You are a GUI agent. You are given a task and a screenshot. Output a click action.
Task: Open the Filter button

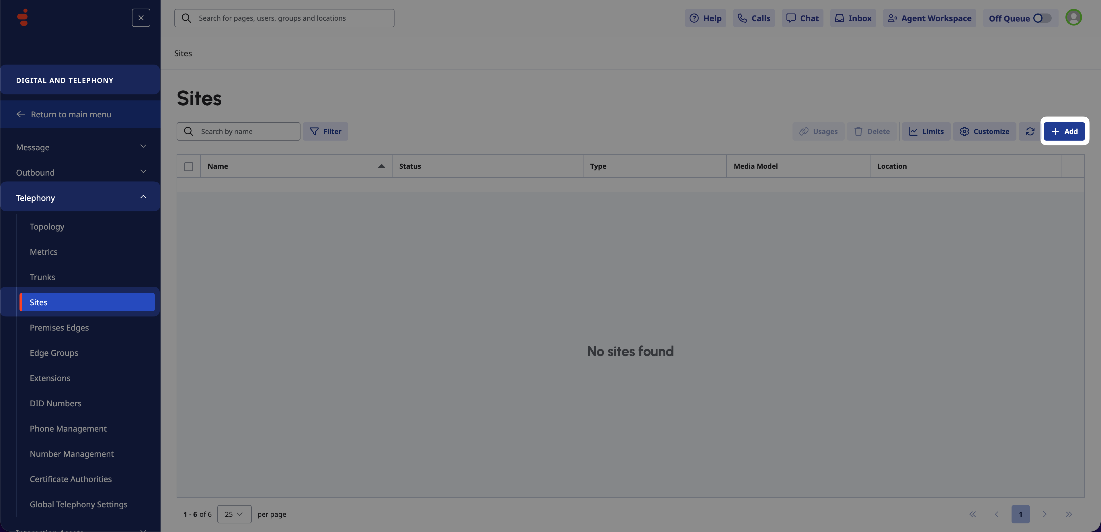325,131
